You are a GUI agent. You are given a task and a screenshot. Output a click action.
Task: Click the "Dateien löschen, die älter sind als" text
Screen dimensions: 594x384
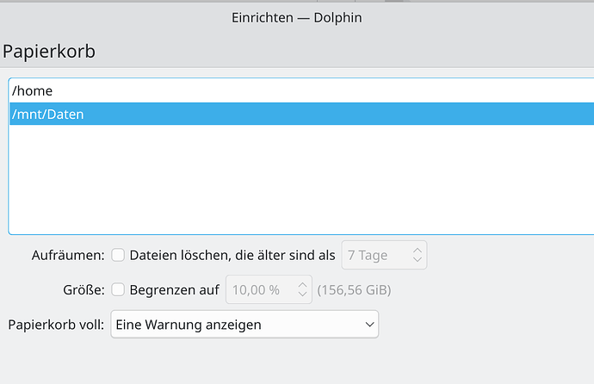click(232, 255)
